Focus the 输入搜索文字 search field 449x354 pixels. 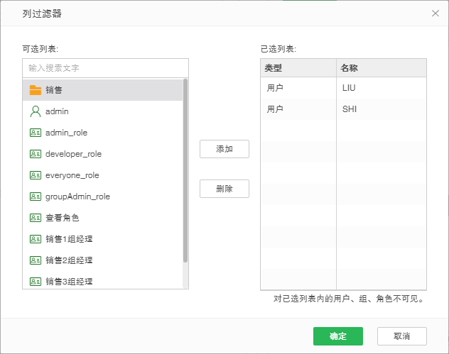pyautogui.click(x=105, y=68)
